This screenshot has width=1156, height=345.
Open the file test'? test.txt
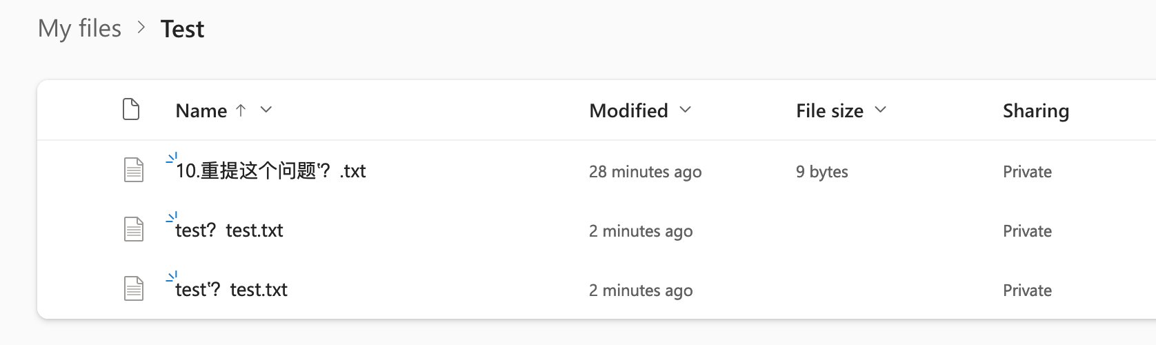(x=231, y=289)
